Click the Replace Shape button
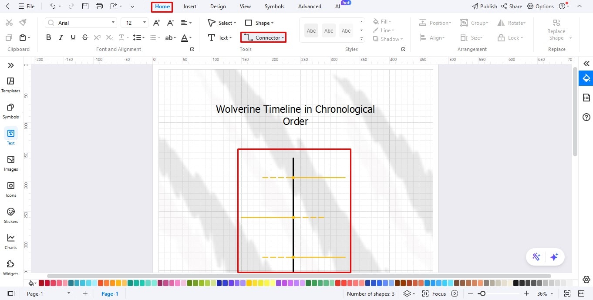Image resolution: width=593 pixels, height=300 pixels. point(556,30)
